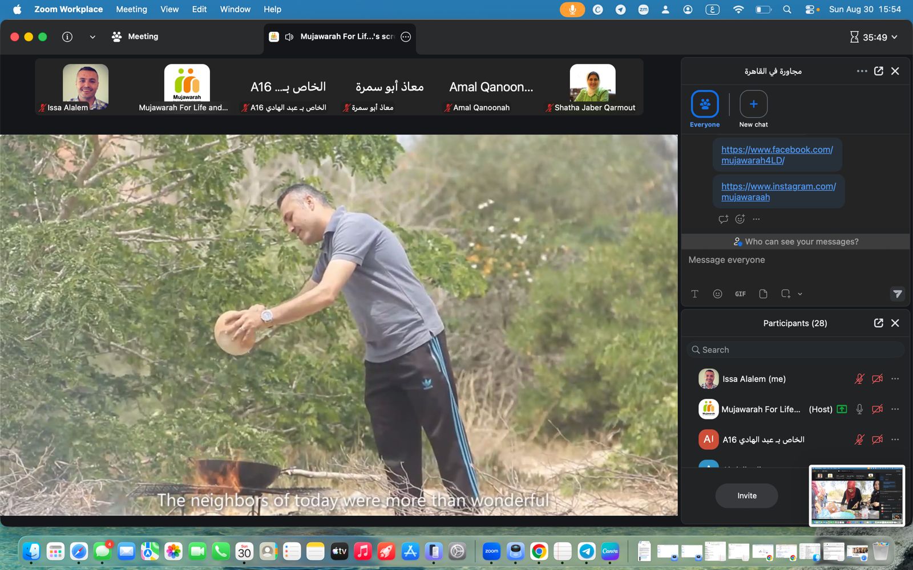Pop out the Participants panel
Image resolution: width=913 pixels, height=570 pixels.
click(878, 323)
